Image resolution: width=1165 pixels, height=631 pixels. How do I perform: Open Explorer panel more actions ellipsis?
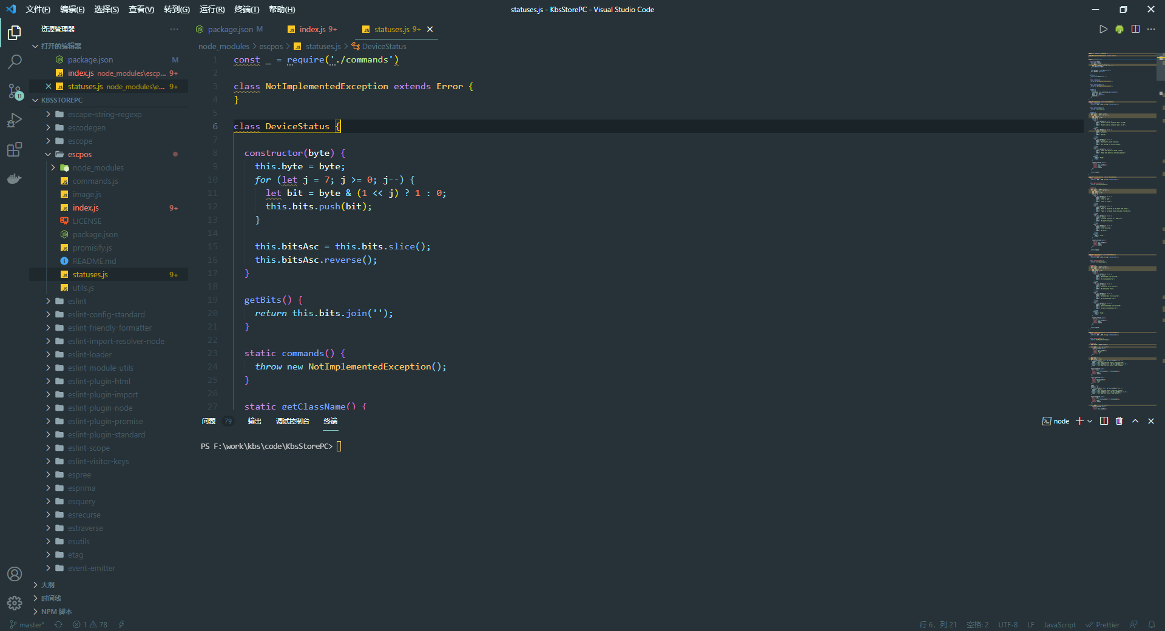[174, 29]
